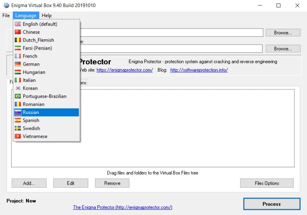Viewport: 307px width, 215px height.
Task: Click the Russian flag icon
Action: coord(18,112)
